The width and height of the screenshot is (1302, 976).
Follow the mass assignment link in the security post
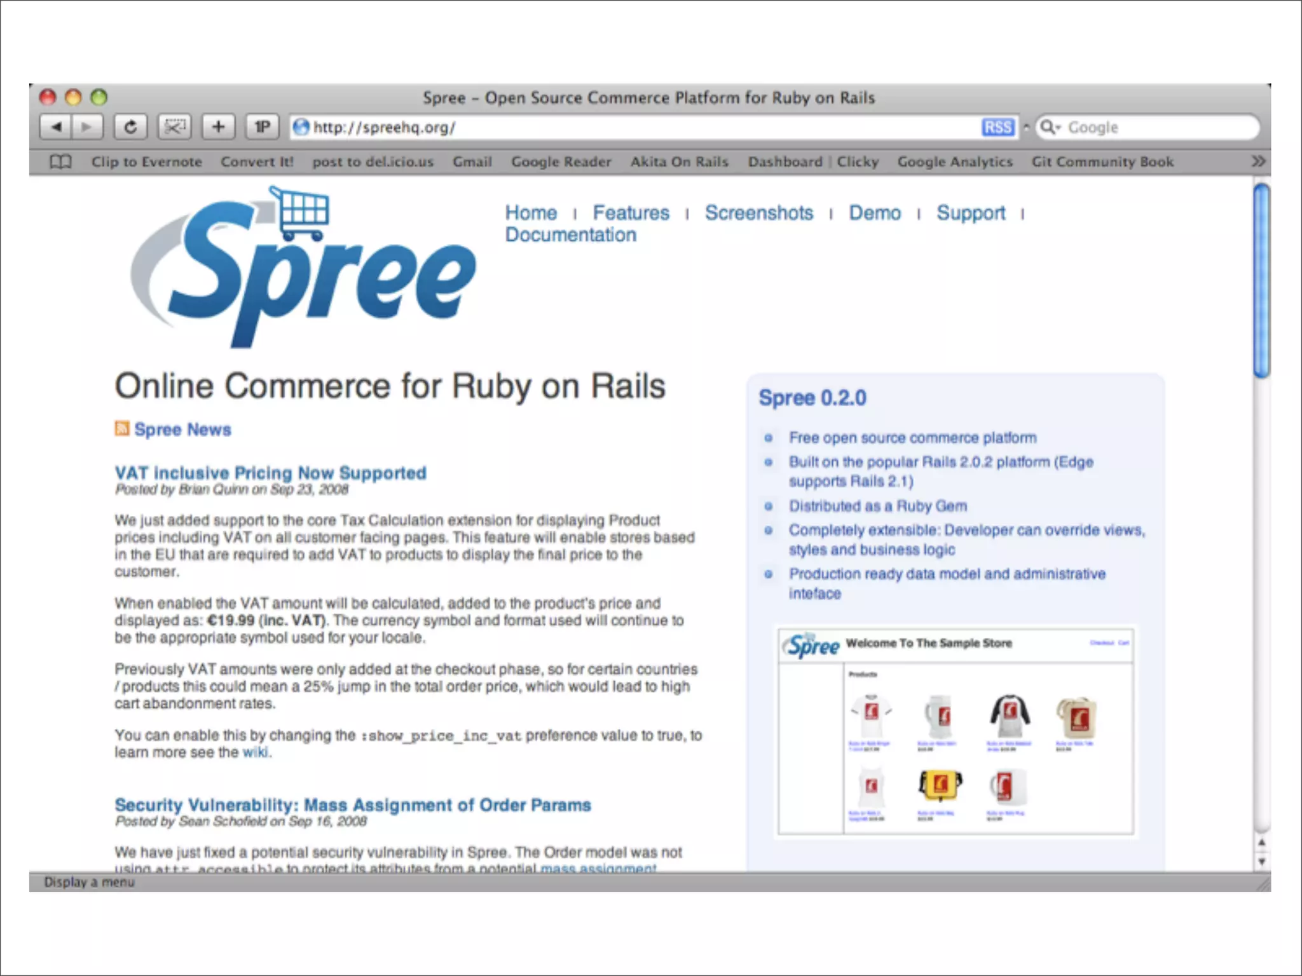pyautogui.click(x=598, y=867)
